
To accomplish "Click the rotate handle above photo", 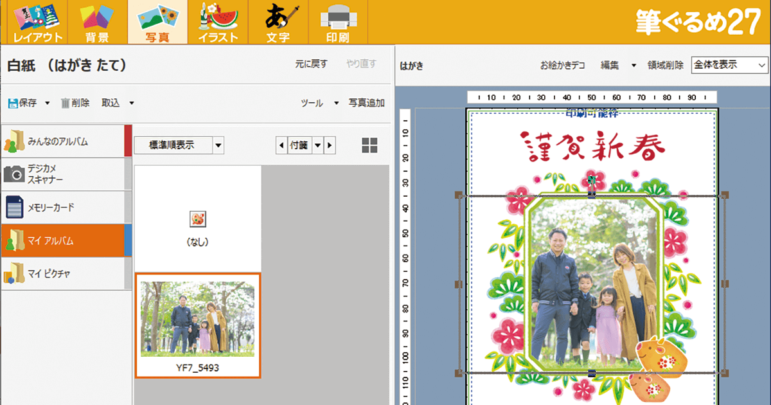I will [x=592, y=180].
